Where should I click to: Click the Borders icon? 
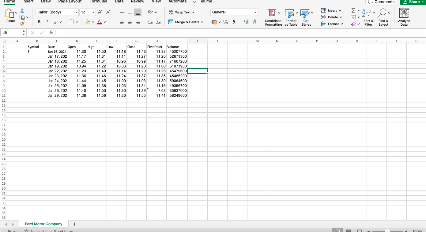pyautogui.click(x=71, y=22)
